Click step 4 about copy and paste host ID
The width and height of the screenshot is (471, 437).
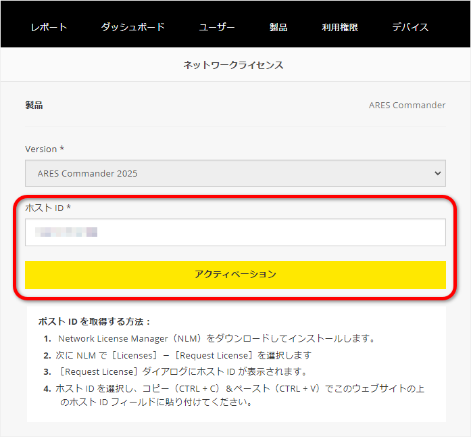pyautogui.click(x=234, y=395)
